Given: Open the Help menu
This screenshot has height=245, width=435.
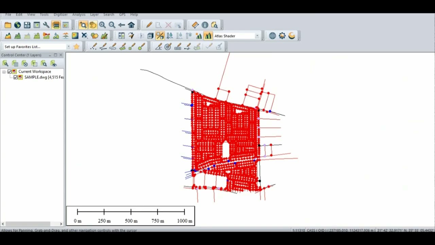Looking at the screenshot, I should point(134,15).
